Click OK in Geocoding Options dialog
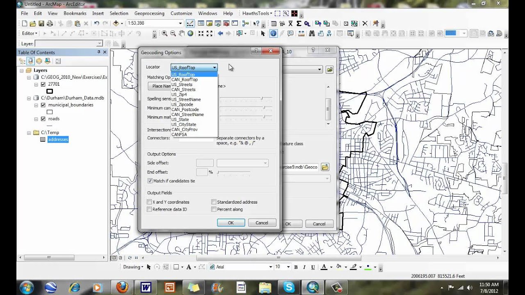This screenshot has width=525, height=295. 231,223
